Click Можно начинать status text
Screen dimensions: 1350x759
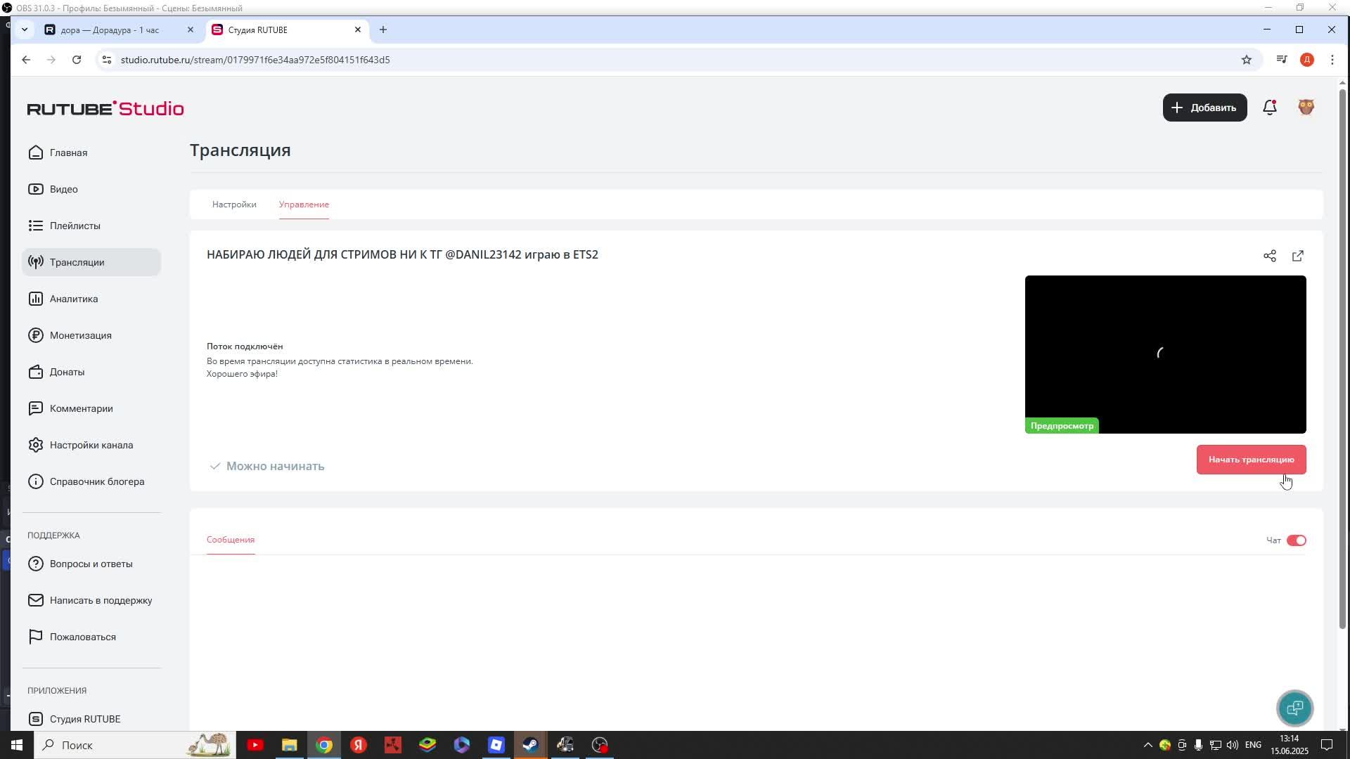[275, 466]
